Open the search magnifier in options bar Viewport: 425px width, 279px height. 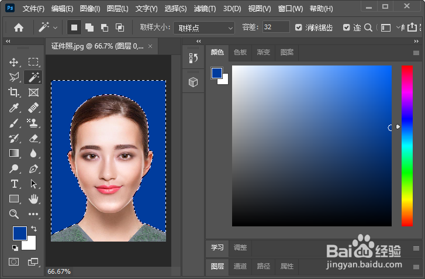tap(368, 27)
